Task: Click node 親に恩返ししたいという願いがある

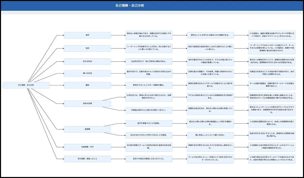Action: [210, 135]
